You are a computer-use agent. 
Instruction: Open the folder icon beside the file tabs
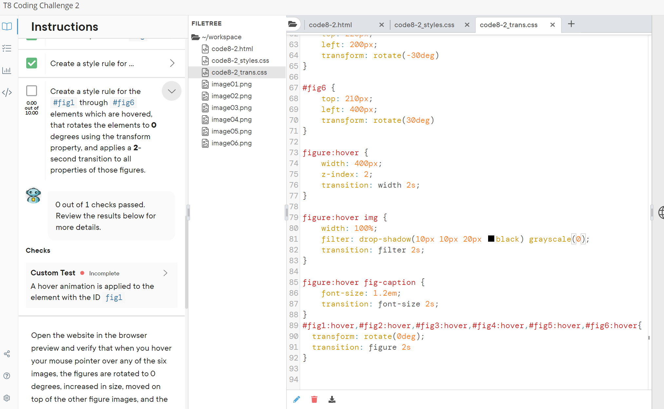point(293,24)
